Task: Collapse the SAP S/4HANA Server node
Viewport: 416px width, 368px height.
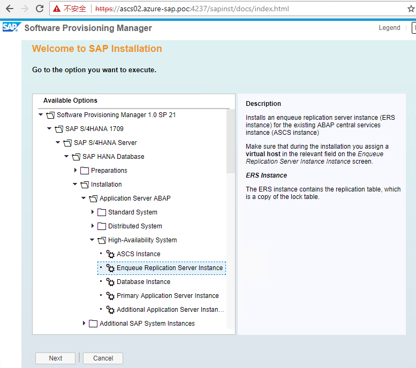Action: (x=58, y=142)
